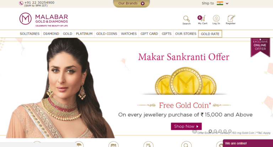Click the Shop Now button
273x147 pixels.
(x=186, y=126)
